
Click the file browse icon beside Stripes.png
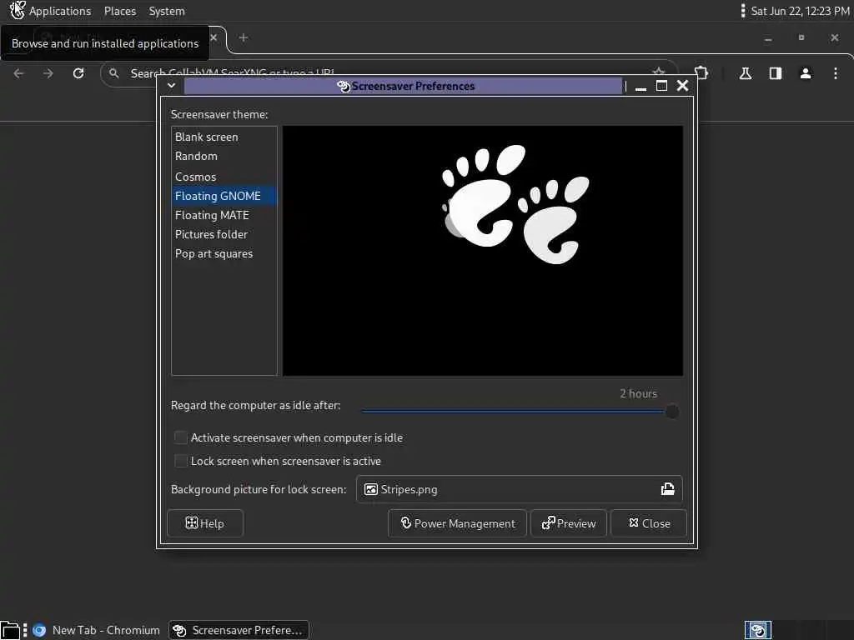[668, 489]
